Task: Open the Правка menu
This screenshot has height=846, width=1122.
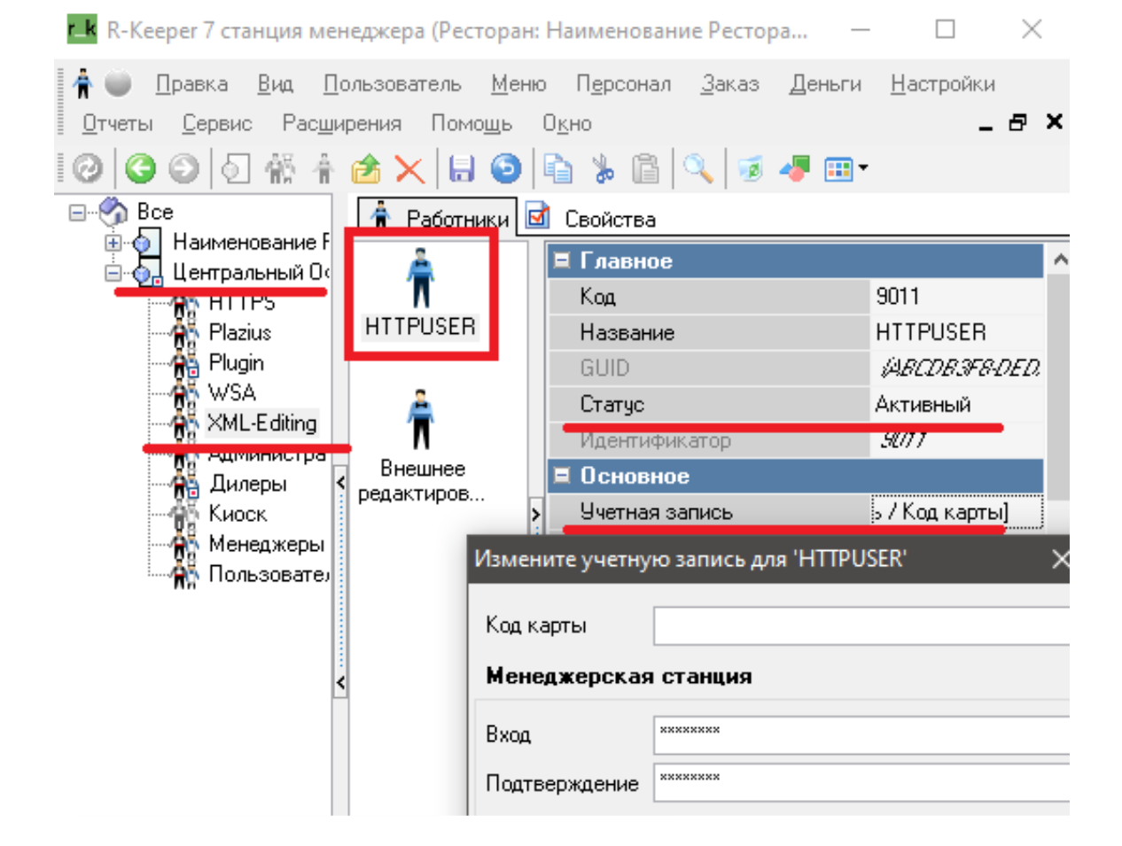Action: point(191,83)
